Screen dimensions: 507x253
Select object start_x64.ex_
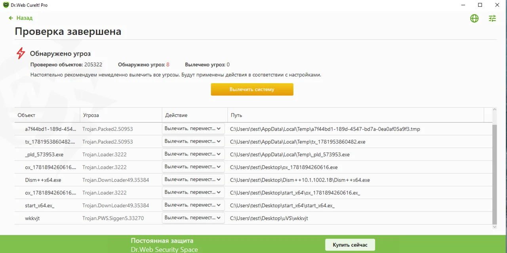(40, 205)
